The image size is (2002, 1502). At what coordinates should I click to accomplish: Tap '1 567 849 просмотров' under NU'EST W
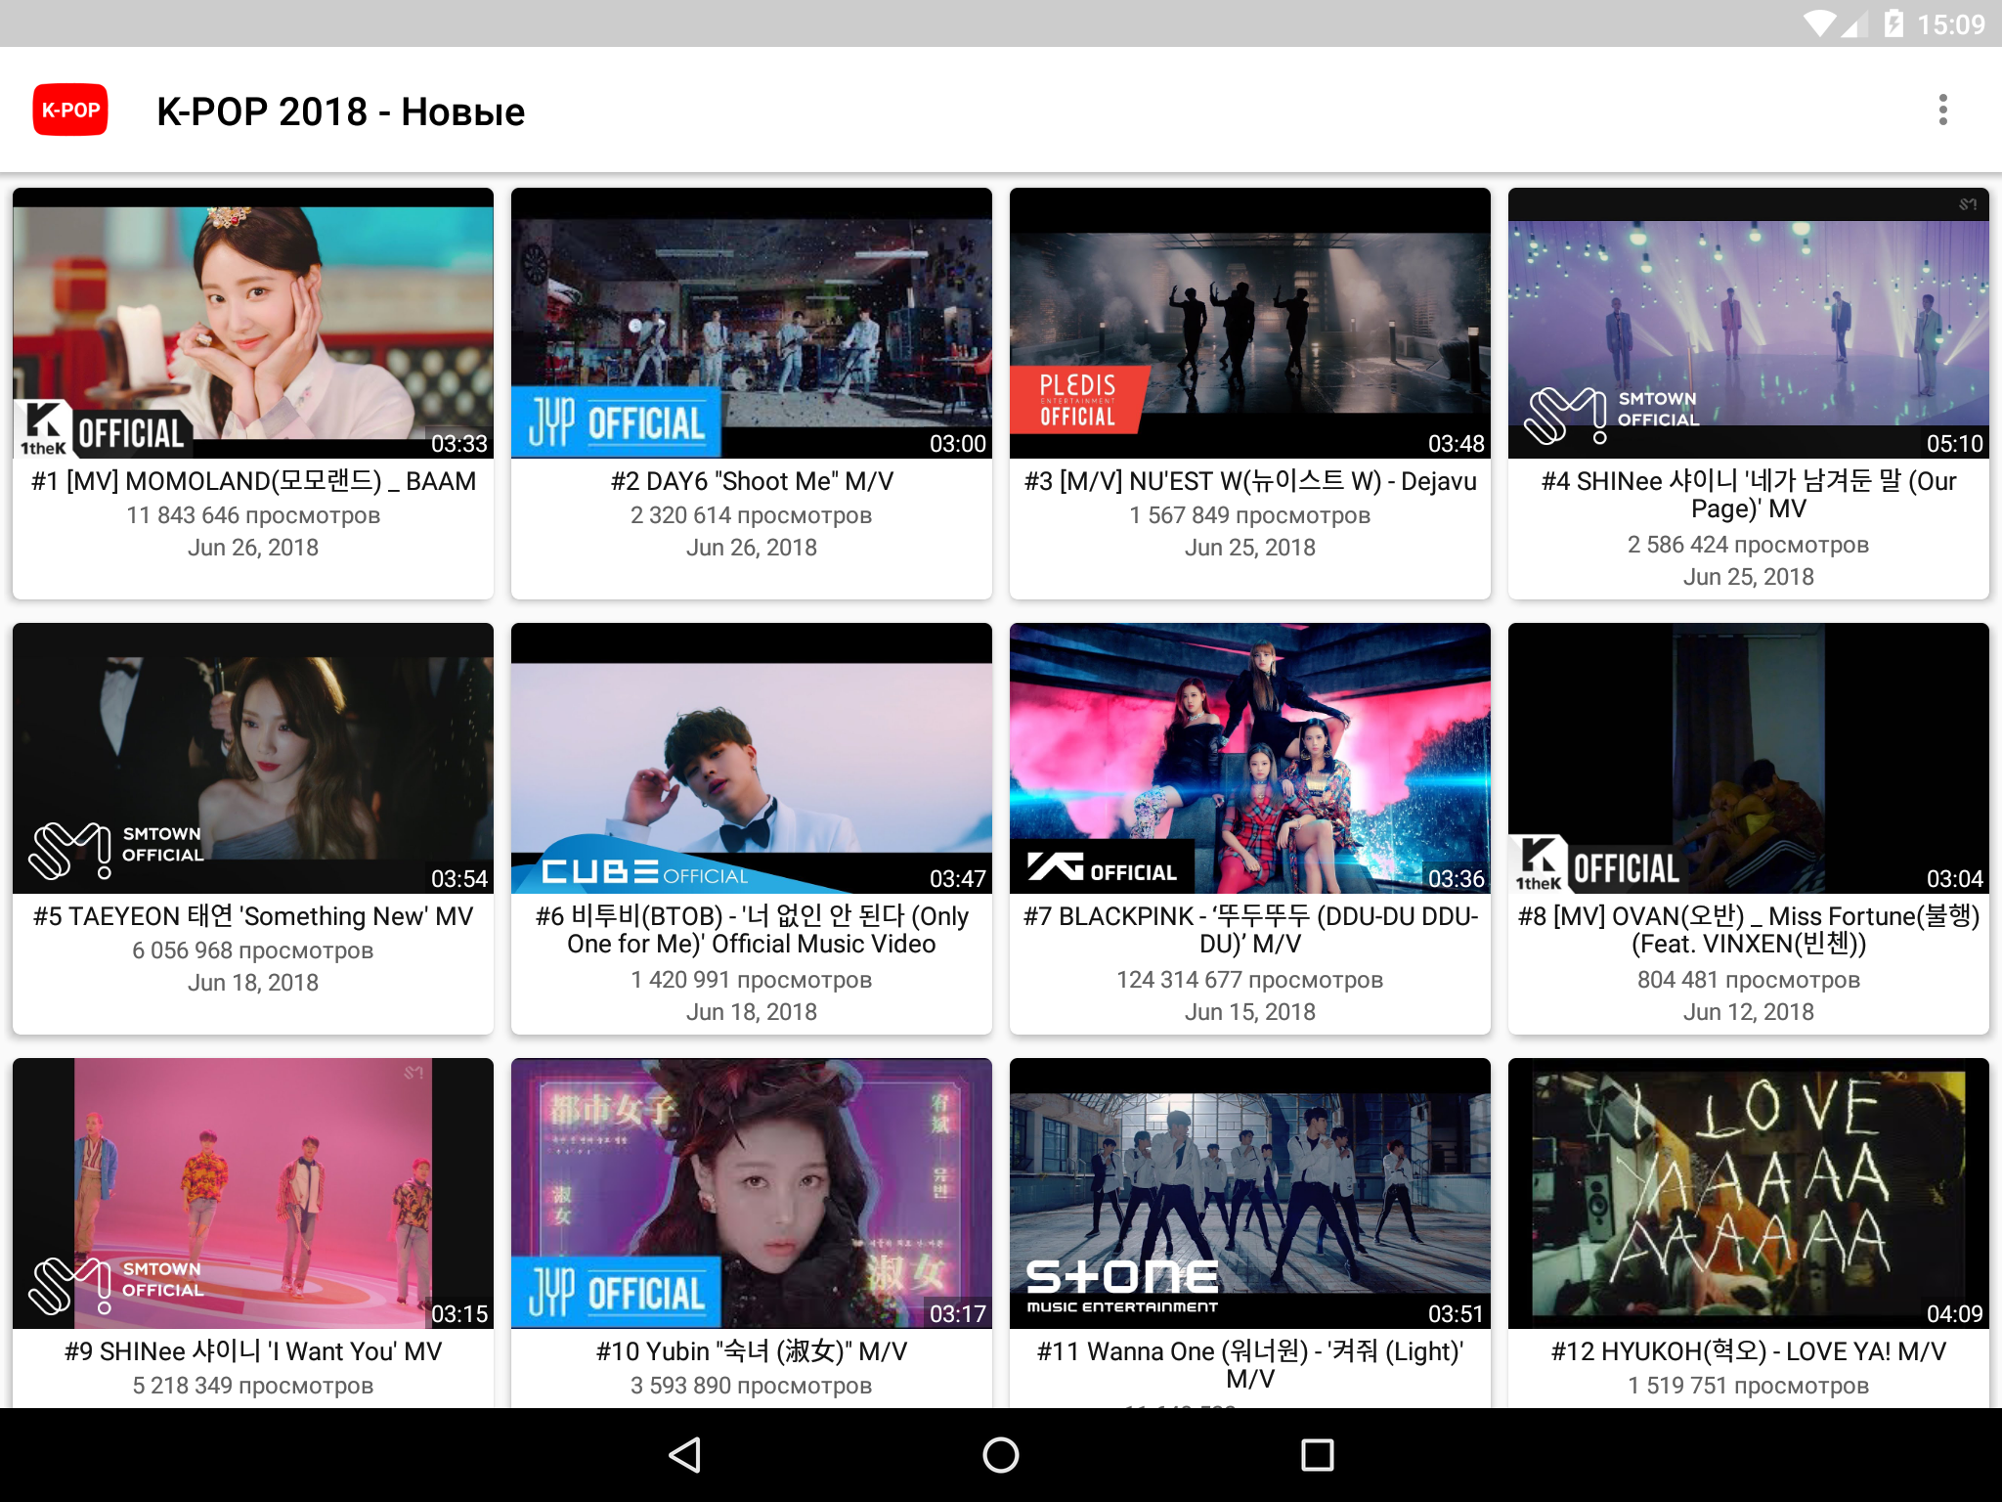(x=1250, y=515)
